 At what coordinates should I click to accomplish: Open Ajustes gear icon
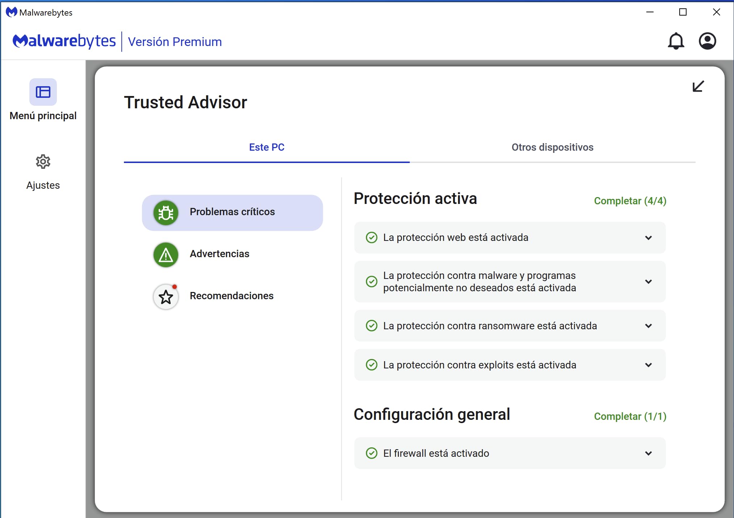[x=43, y=162]
